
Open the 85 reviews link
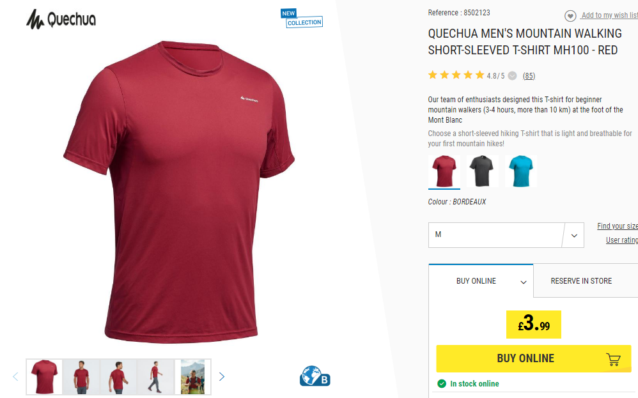coord(529,76)
